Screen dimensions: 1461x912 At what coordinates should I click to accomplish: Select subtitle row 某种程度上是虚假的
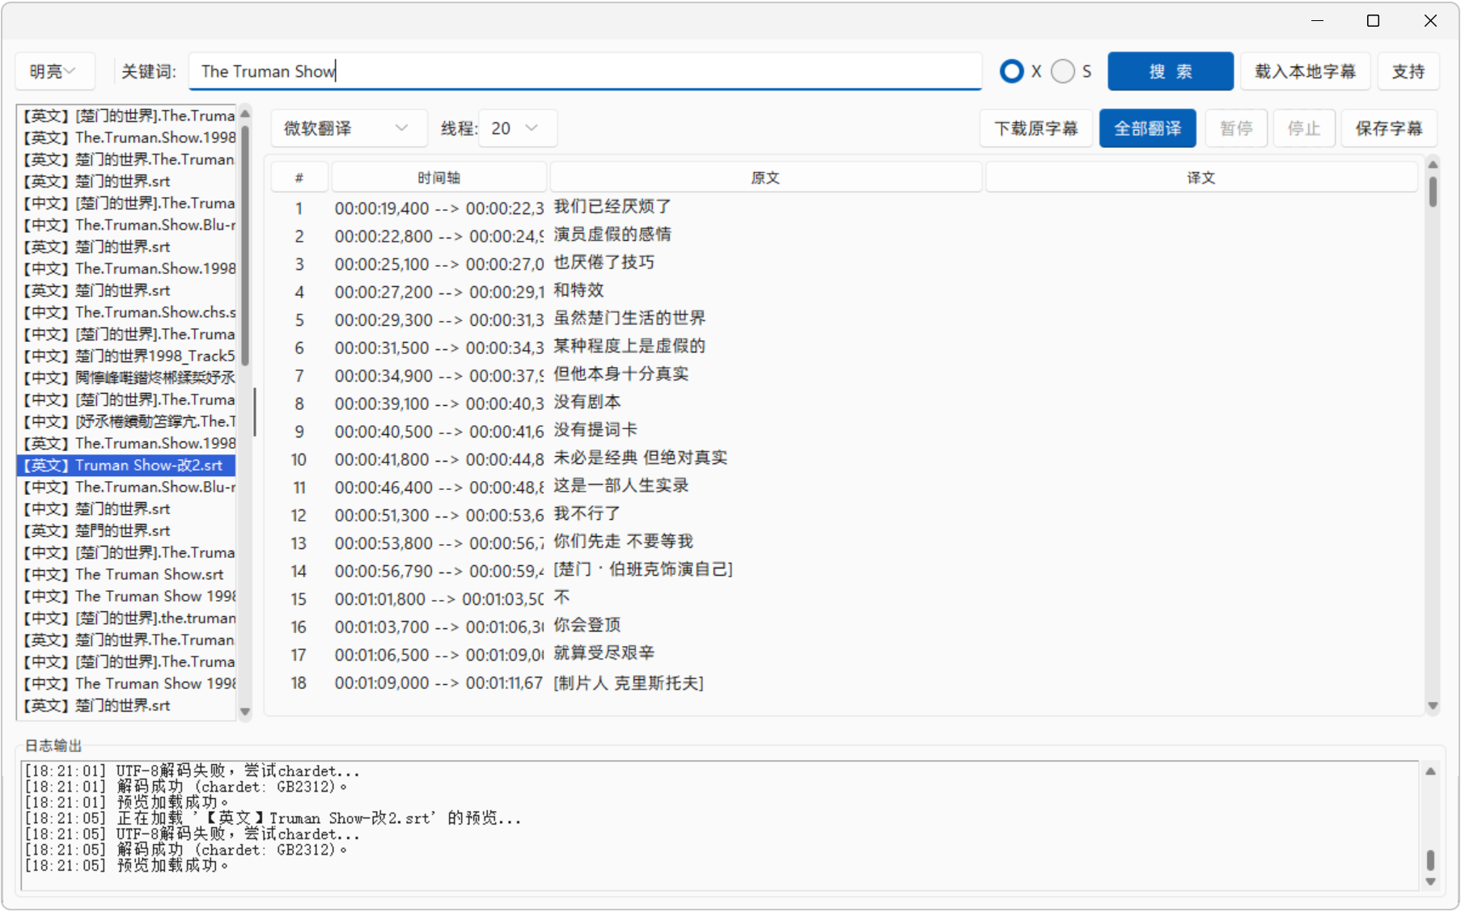pos(845,347)
